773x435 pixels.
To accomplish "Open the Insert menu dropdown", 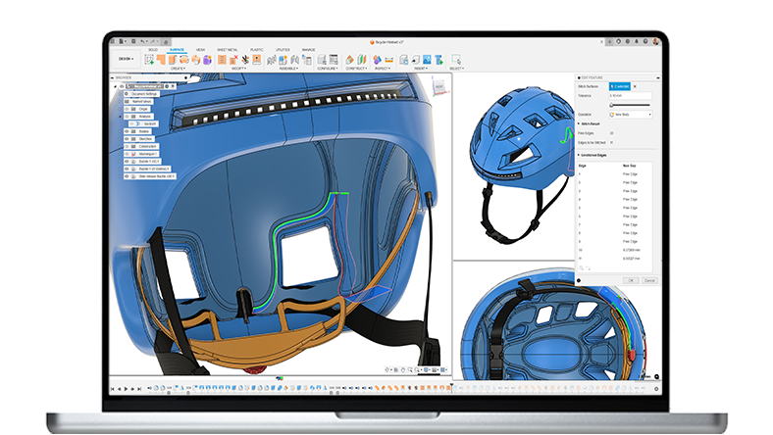I will point(421,69).
